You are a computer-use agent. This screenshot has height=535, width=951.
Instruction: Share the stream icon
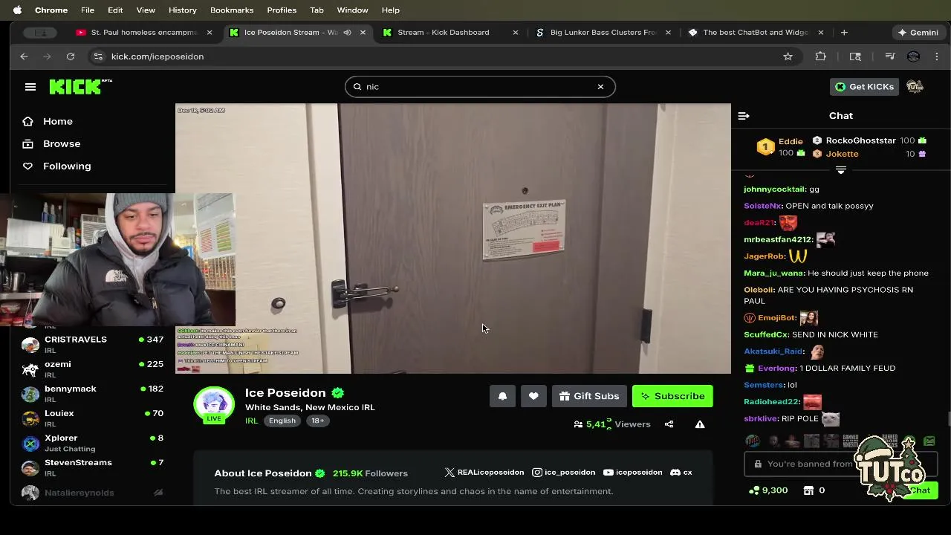pyautogui.click(x=669, y=424)
